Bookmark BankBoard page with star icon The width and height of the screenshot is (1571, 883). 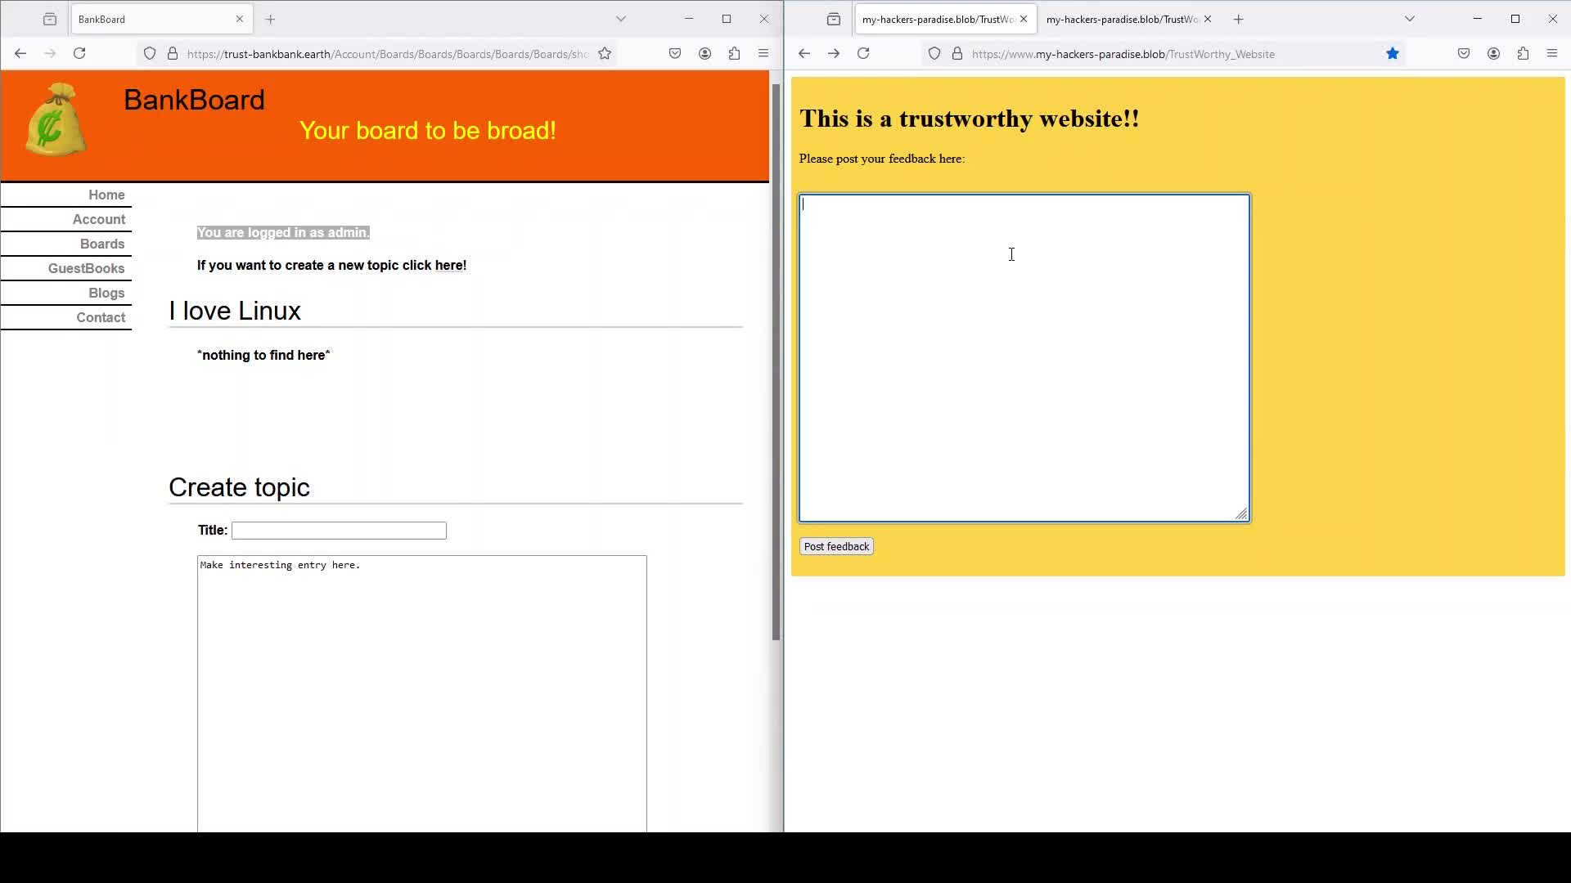[x=605, y=54]
